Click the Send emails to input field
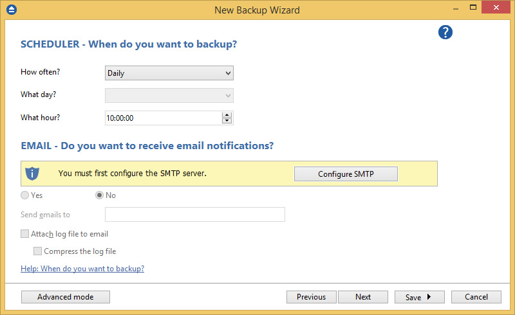This screenshot has width=515, height=315. pos(194,215)
